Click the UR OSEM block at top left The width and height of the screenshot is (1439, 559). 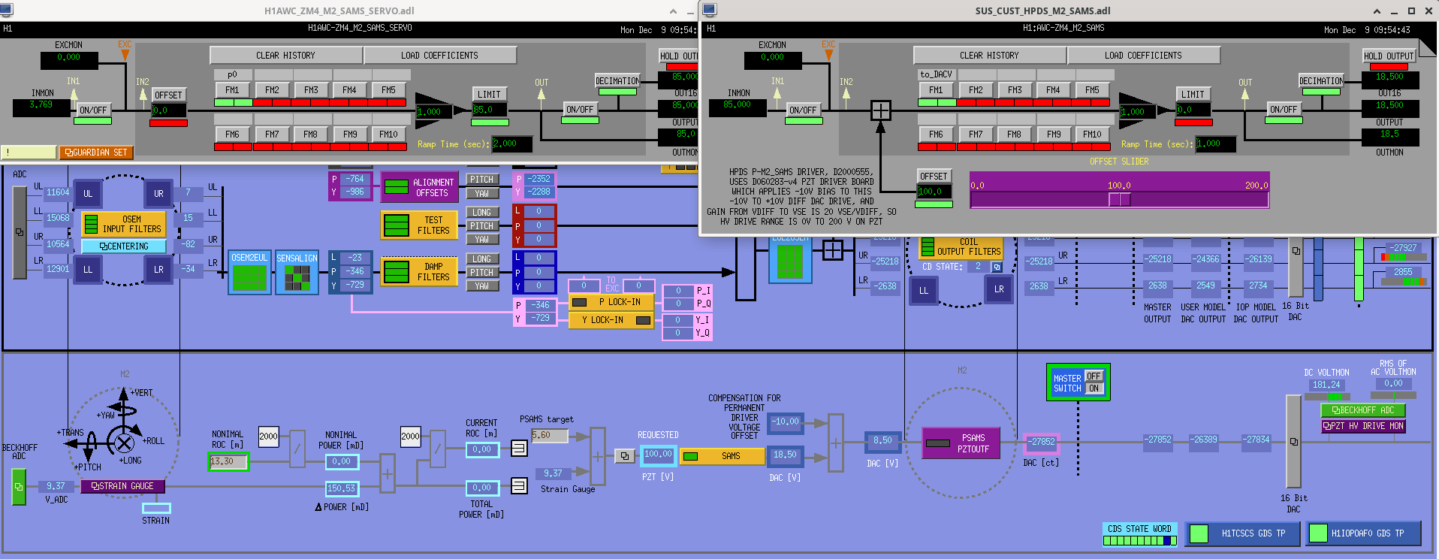[158, 193]
